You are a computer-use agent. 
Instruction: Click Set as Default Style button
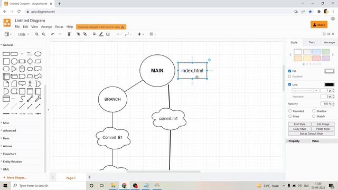pos(311,134)
